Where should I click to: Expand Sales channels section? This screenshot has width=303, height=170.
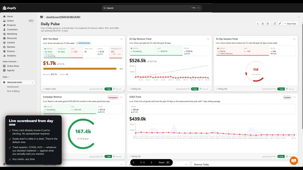coord(10,62)
